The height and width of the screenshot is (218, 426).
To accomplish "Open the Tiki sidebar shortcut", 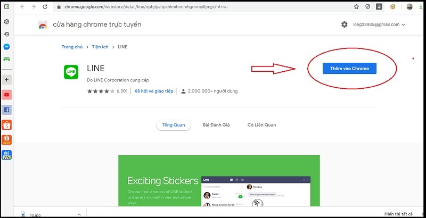I will point(7,155).
